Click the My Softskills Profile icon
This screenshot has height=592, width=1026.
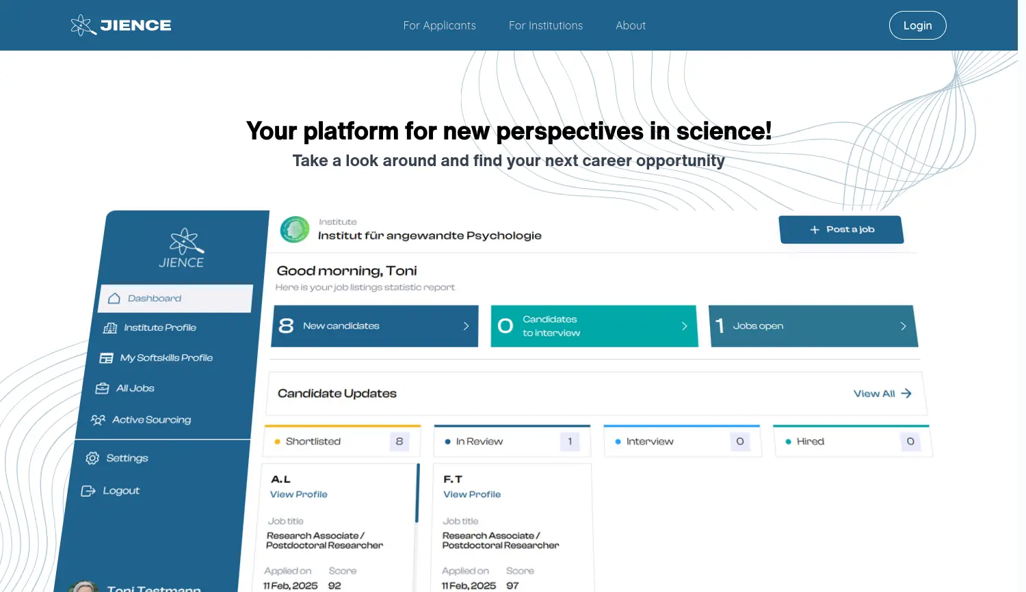tap(106, 358)
